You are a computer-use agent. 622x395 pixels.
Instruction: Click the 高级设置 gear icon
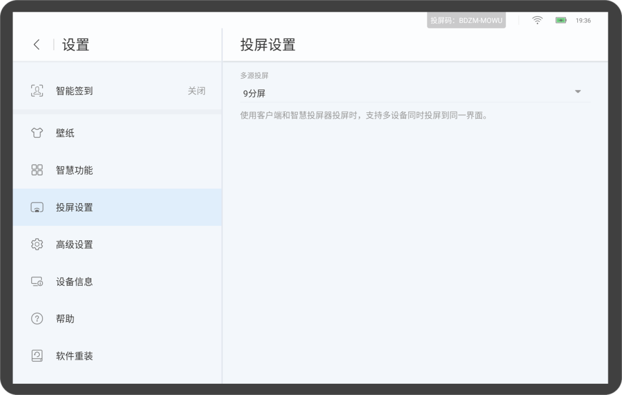37,244
